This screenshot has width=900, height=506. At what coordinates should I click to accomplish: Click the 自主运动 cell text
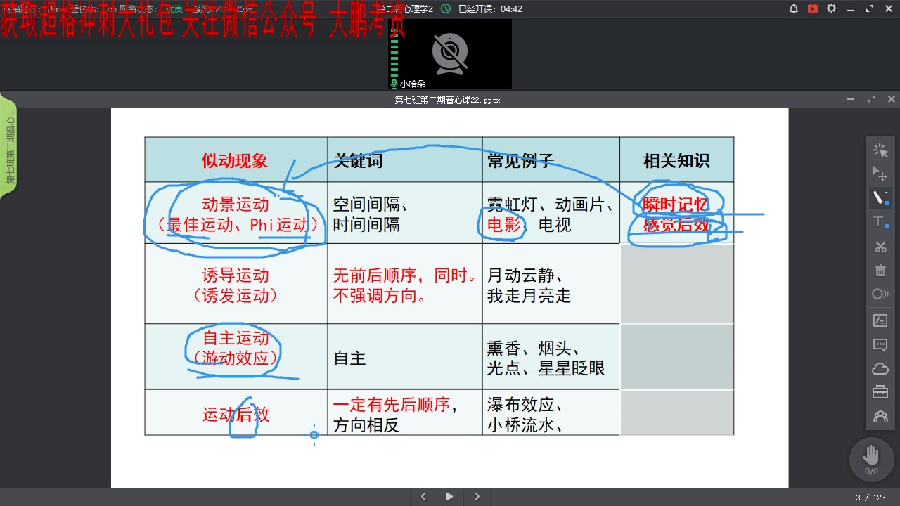pos(236,338)
